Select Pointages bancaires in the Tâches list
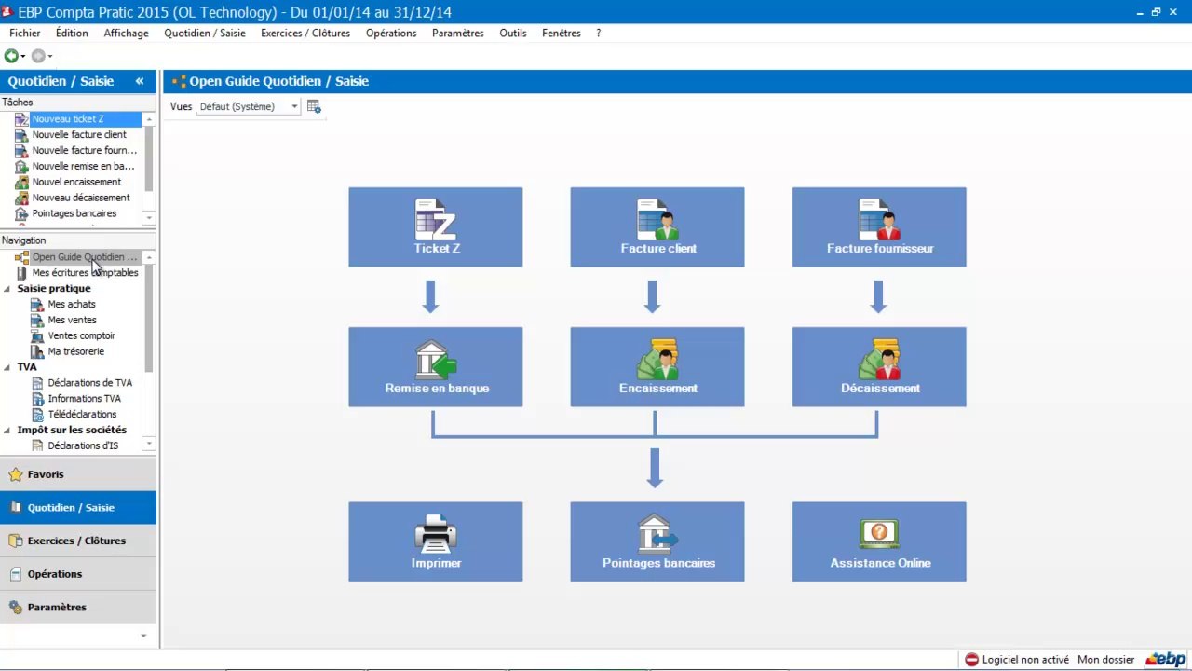 coord(74,214)
